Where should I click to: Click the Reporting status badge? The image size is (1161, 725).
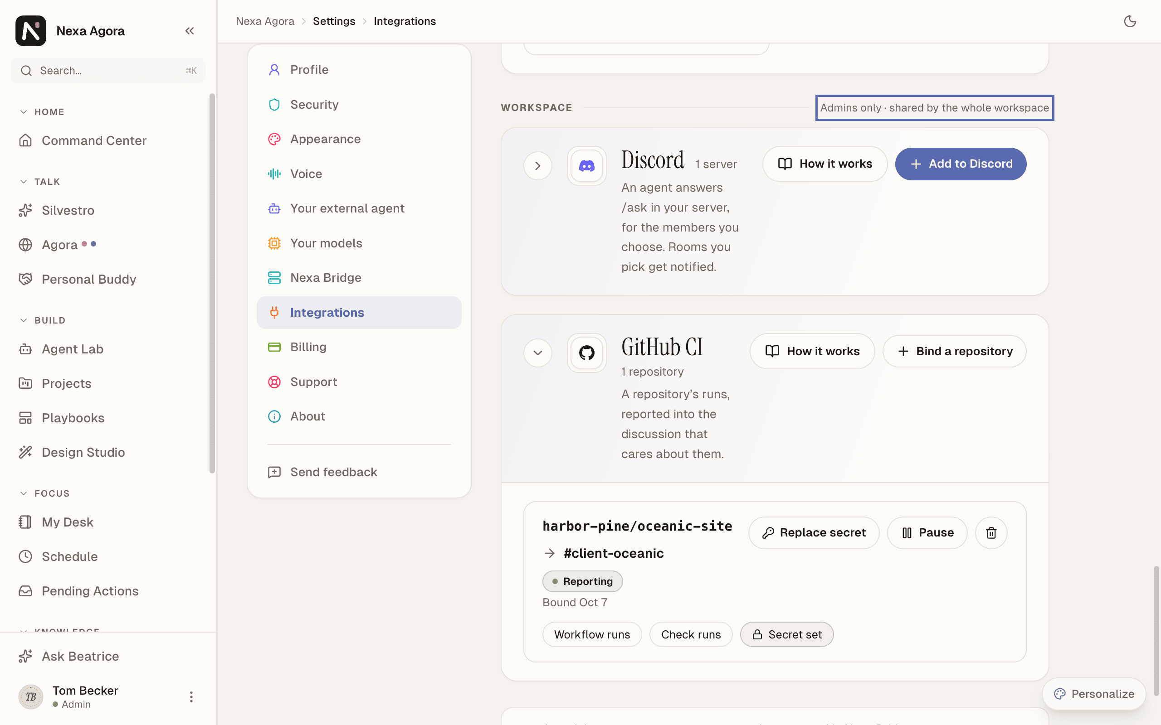click(x=582, y=581)
